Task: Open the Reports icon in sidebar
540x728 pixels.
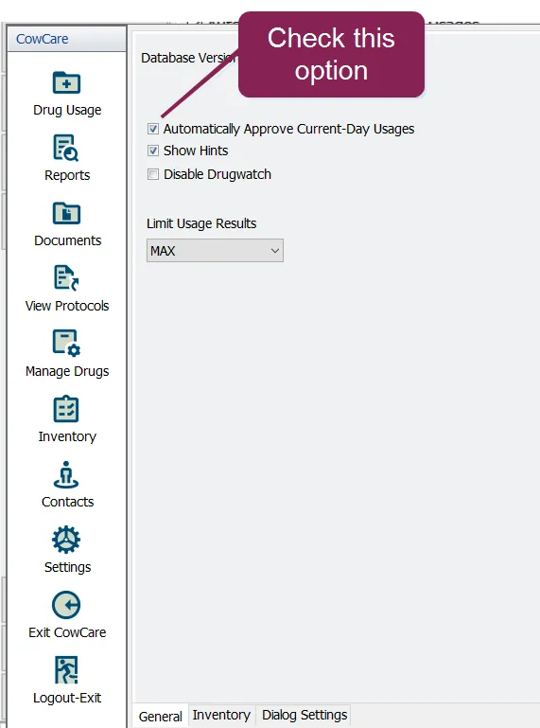Action: coord(66,148)
